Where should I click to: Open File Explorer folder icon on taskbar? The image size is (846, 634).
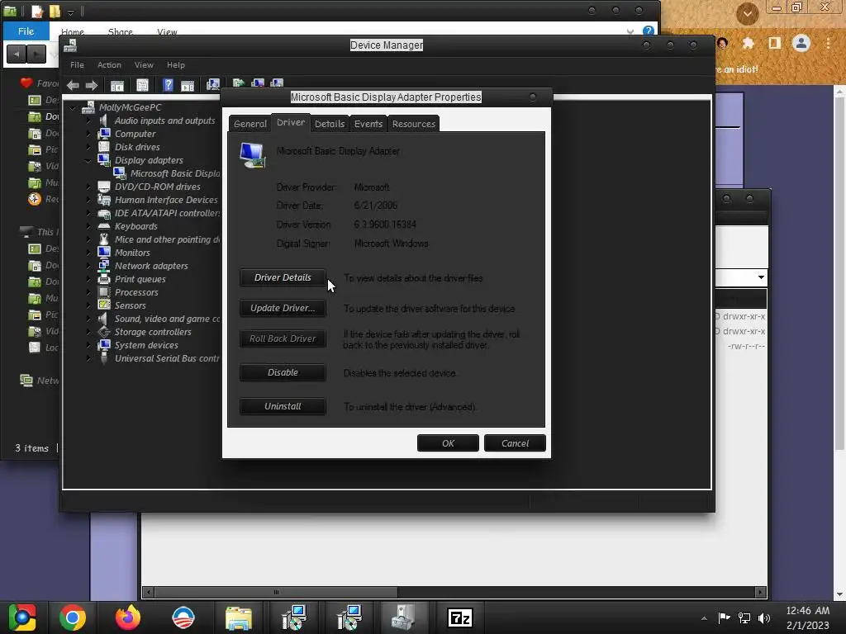point(239,617)
